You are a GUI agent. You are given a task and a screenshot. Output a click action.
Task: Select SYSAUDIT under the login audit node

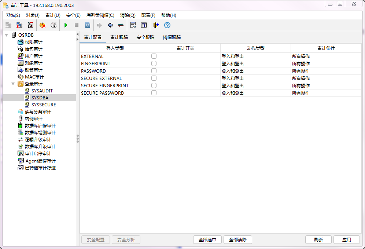[x=42, y=91]
